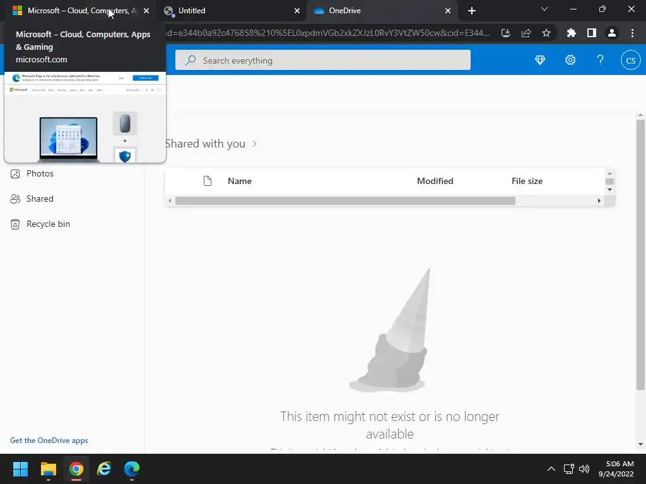Viewport: 646px width, 484px height.
Task: Open the taskbar clock and date
Action: tap(616, 469)
